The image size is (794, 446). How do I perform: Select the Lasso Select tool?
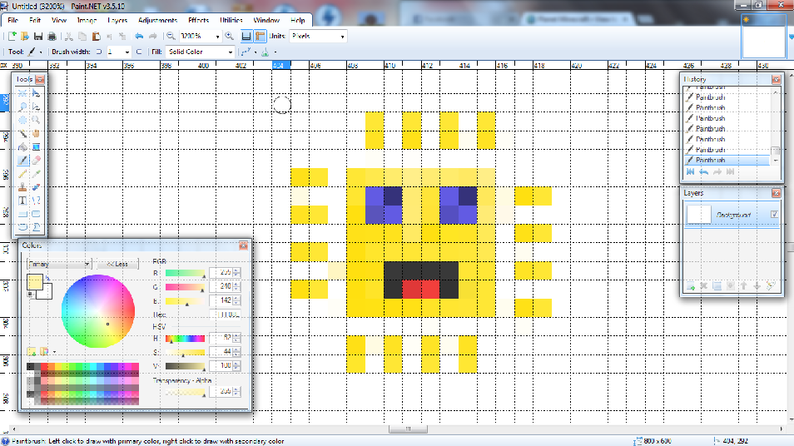[x=22, y=107]
